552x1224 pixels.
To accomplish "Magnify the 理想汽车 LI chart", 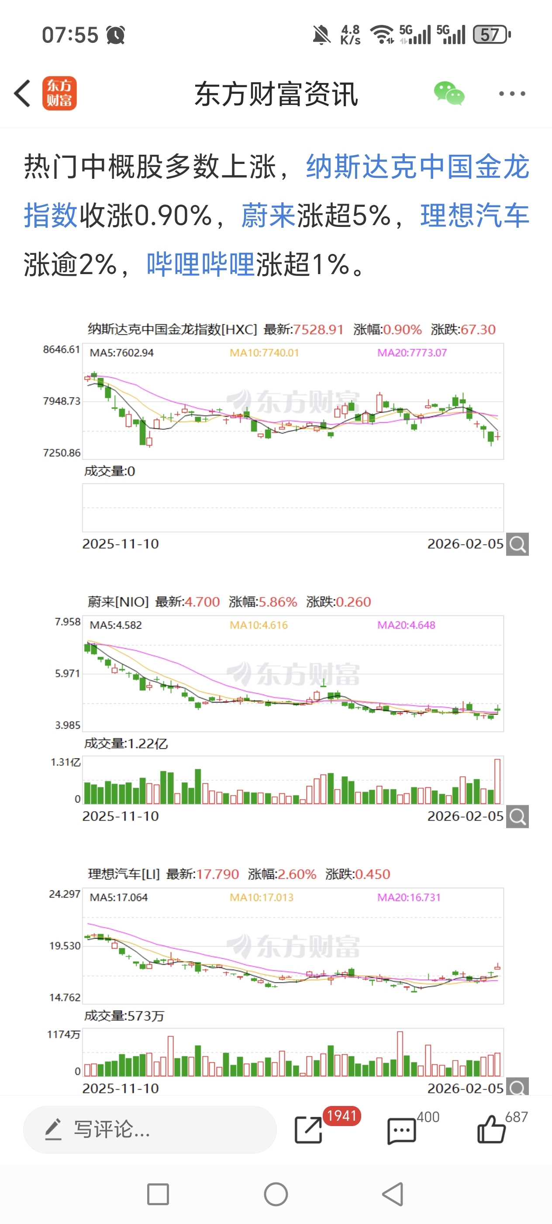I will click(517, 1087).
